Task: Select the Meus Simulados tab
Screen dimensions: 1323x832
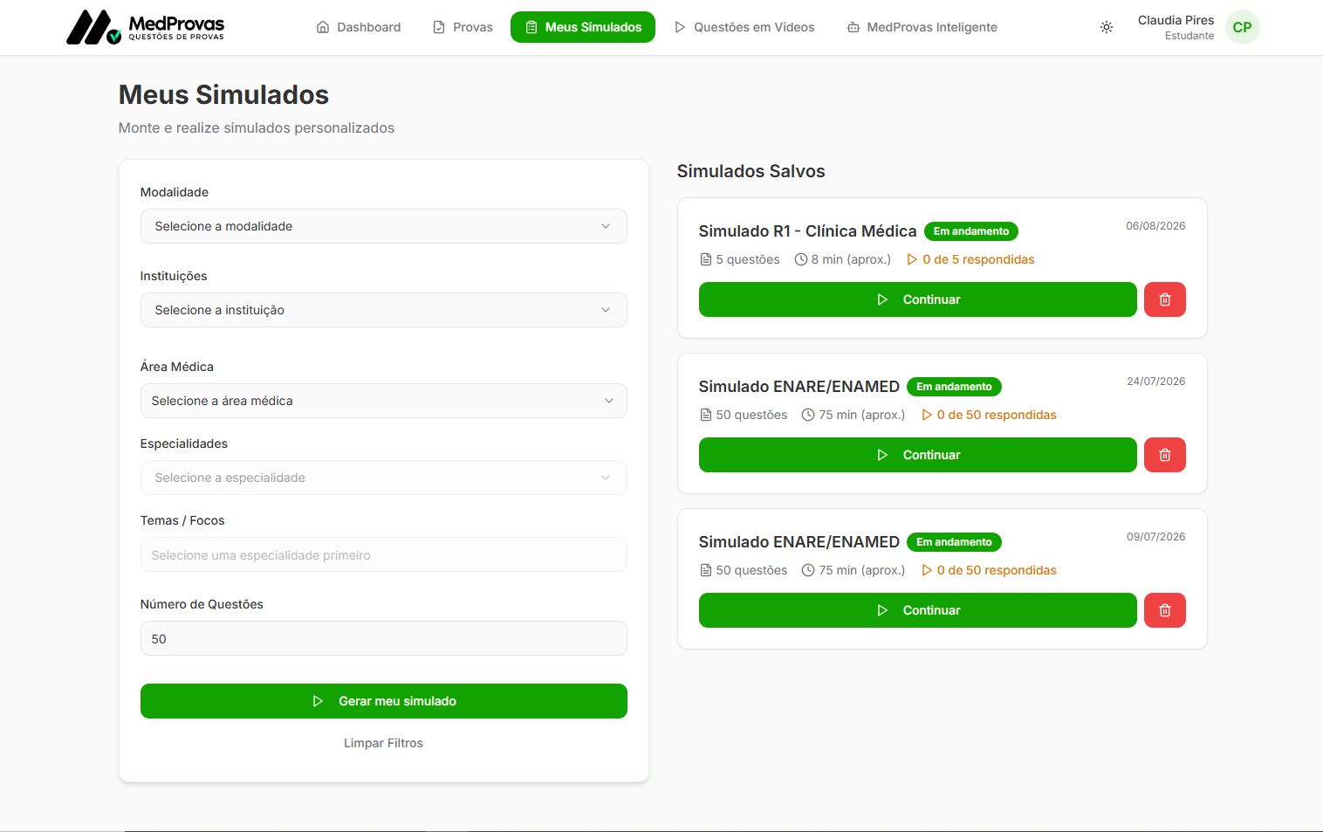Action: (x=583, y=27)
